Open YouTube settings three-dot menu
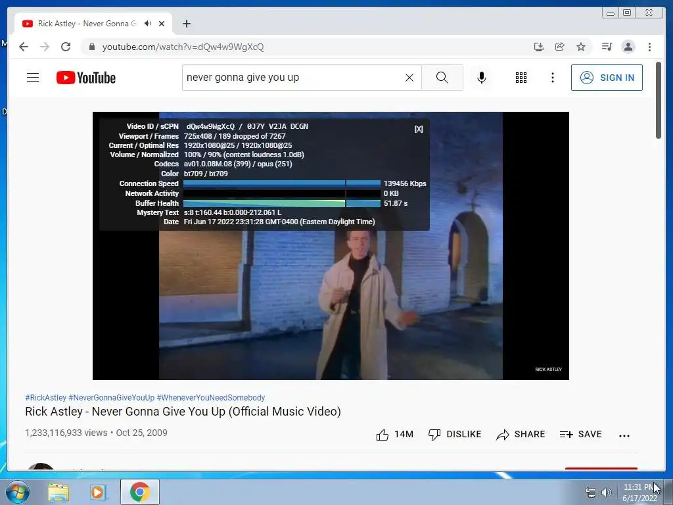The height and width of the screenshot is (505, 673). click(x=552, y=78)
